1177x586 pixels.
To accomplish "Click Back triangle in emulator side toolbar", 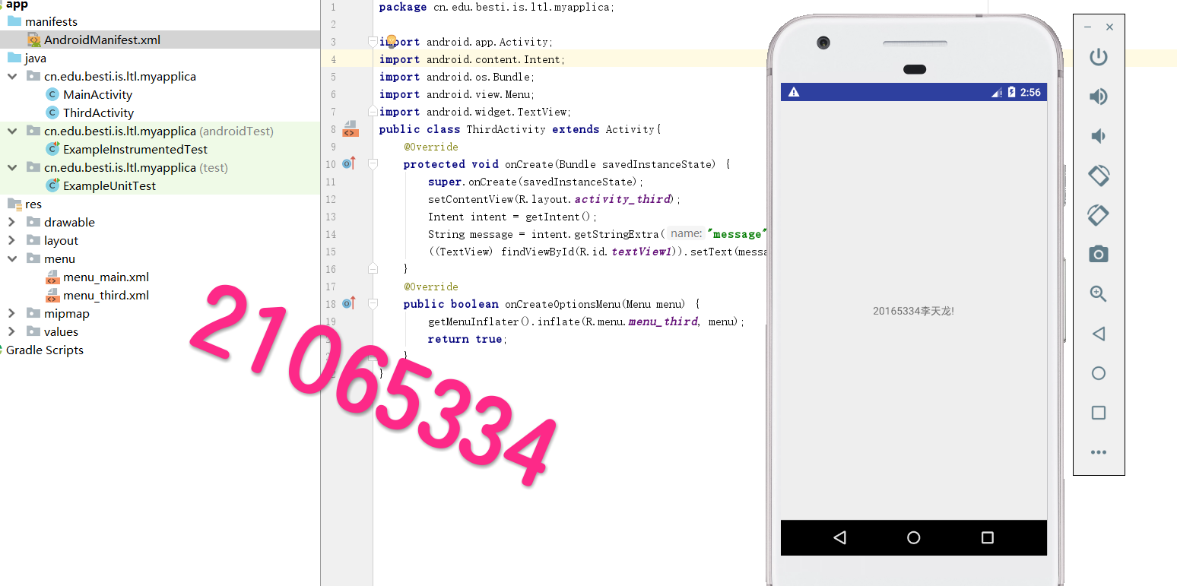I will pos(1098,334).
